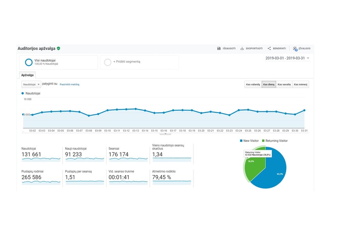Select the Apžvalga tab
Viewport: 337px width, 225px height.
tap(27, 75)
